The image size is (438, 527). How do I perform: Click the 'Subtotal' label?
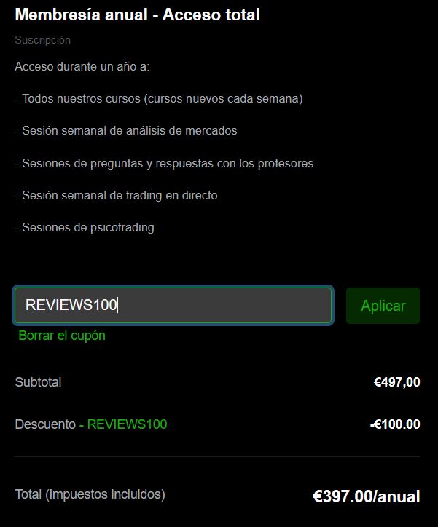tap(38, 382)
